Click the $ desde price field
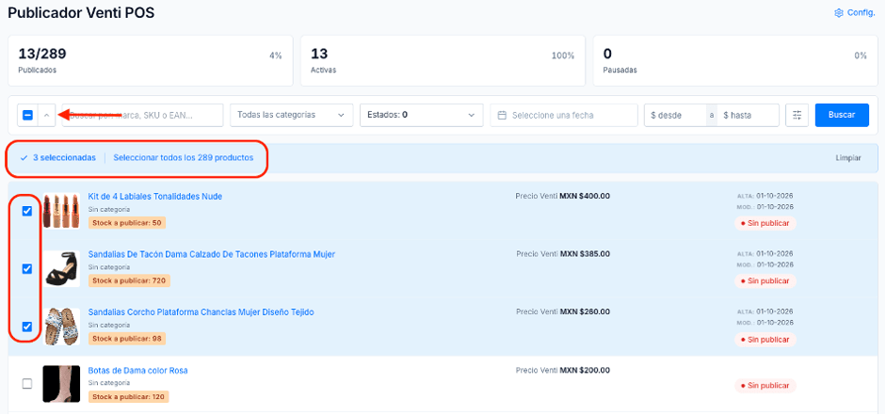 click(x=675, y=115)
